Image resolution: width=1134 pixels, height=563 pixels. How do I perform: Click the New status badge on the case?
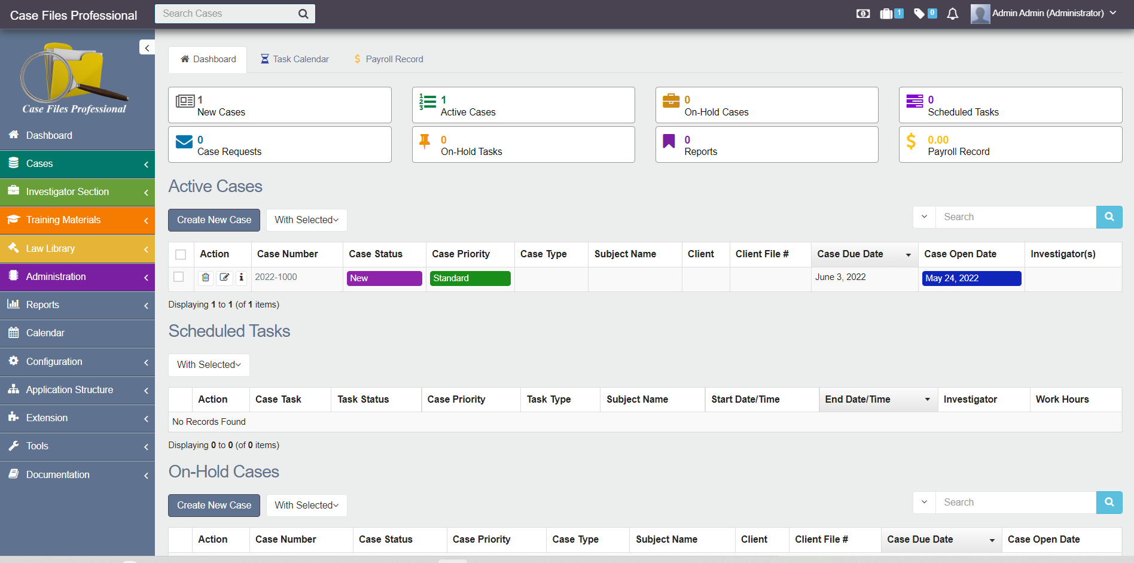pyautogui.click(x=383, y=278)
